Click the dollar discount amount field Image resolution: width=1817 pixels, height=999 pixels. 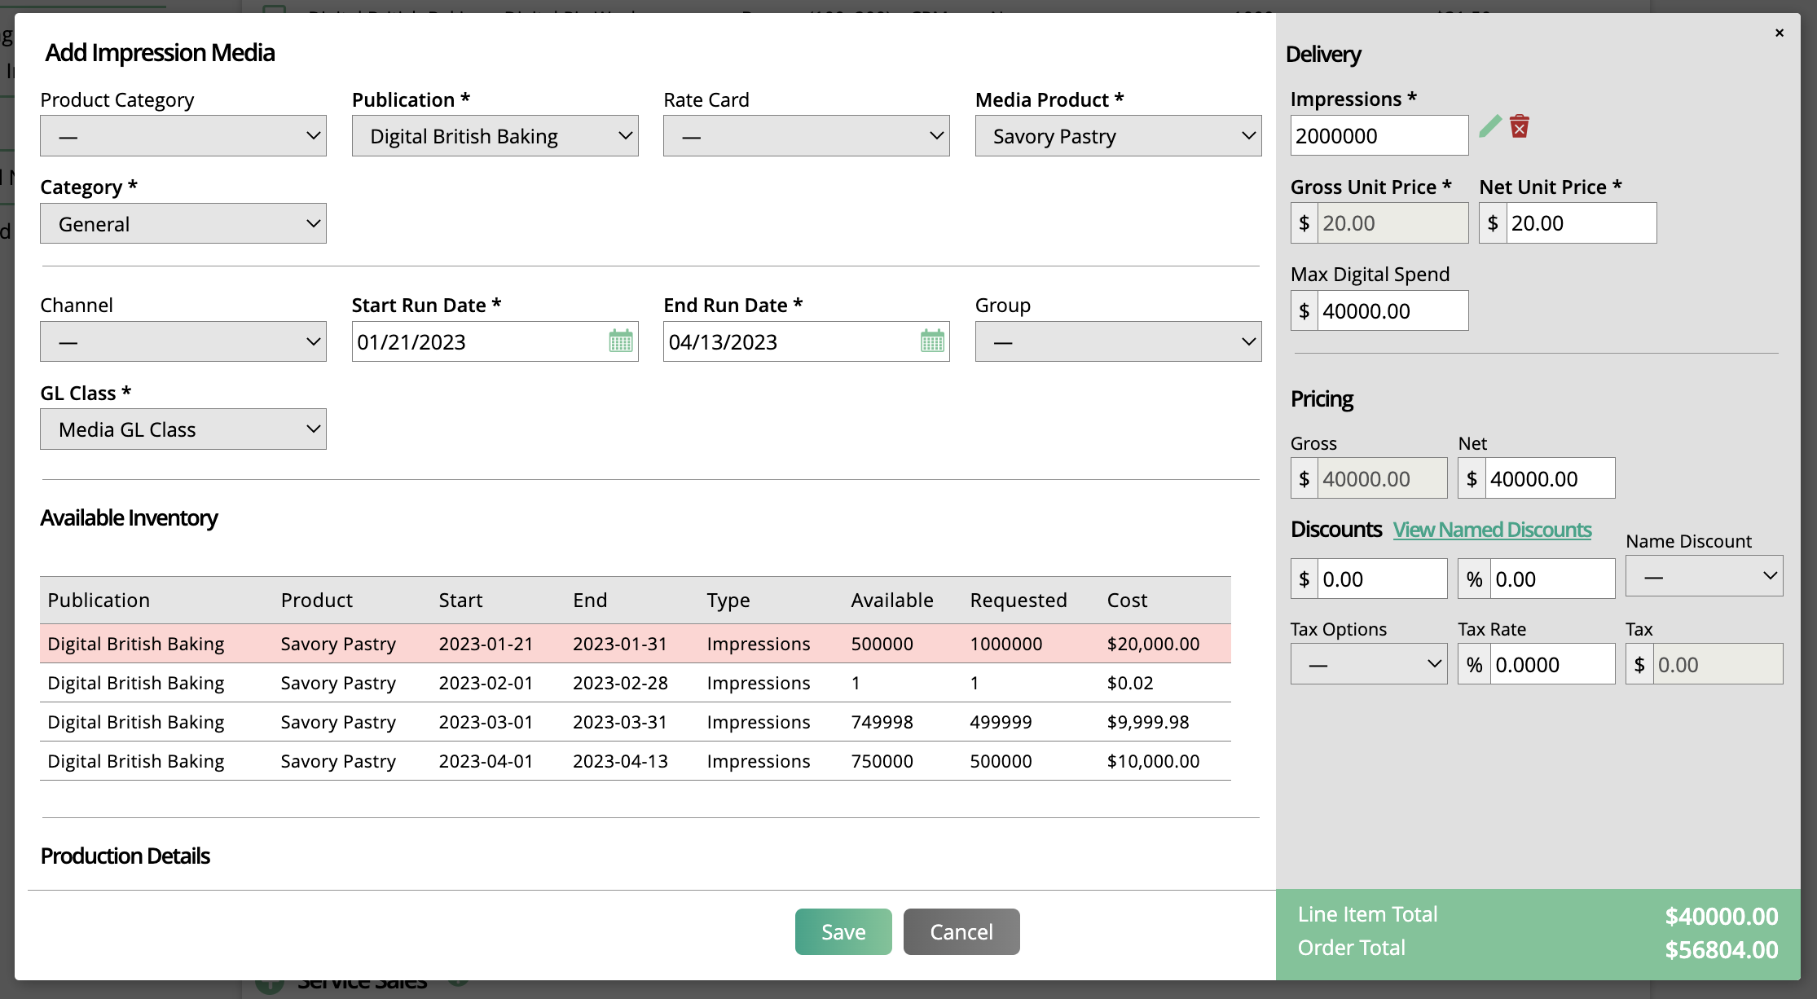pos(1382,579)
